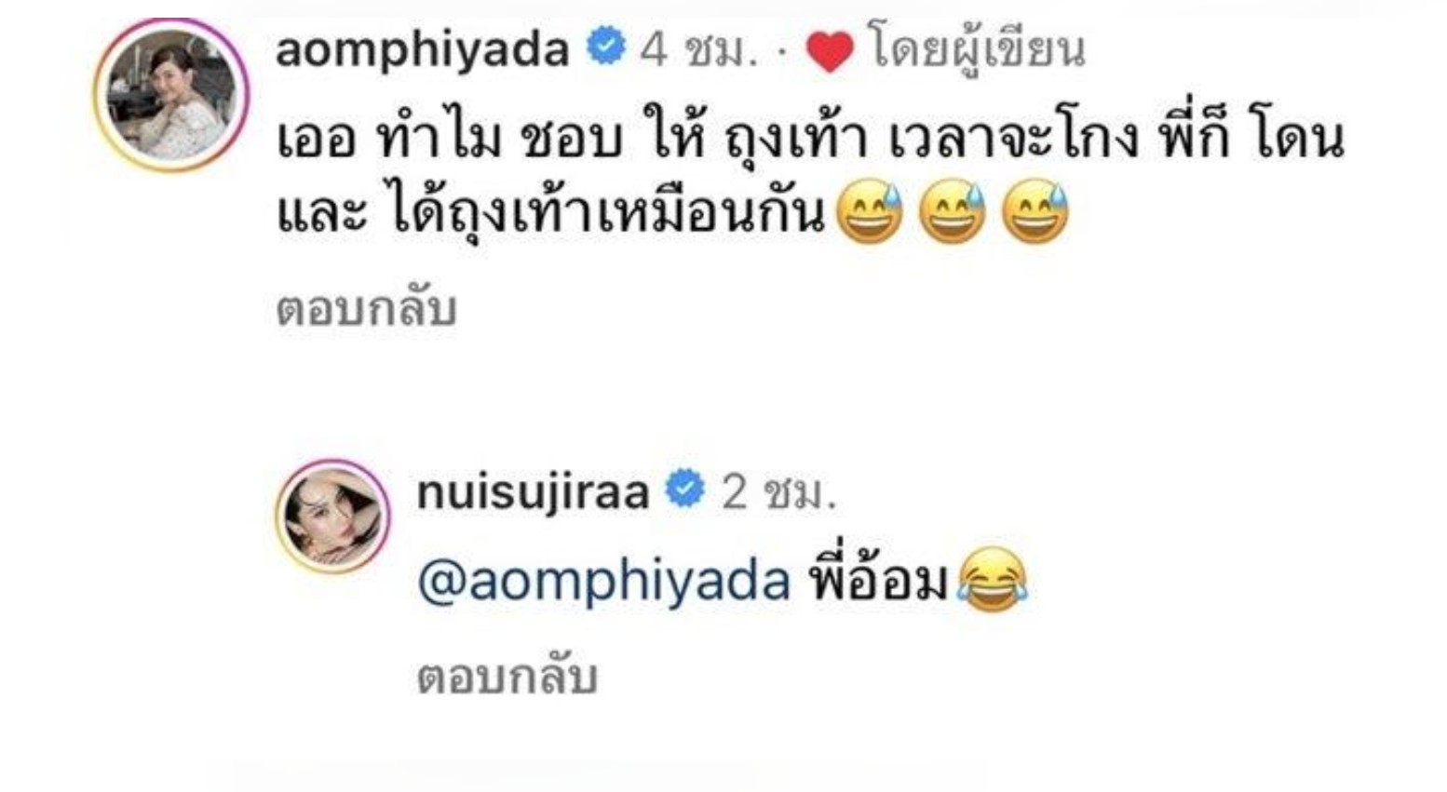Click the โดยผู้เขียน liked-by-author label
Screen dimensions: 1447x792
[x=977, y=48]
